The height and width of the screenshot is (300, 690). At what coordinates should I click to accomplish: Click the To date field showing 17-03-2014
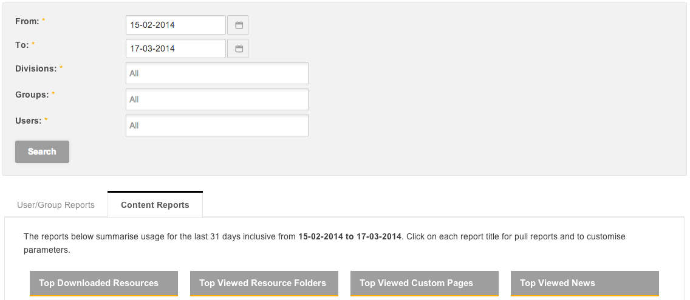[176, 48]
